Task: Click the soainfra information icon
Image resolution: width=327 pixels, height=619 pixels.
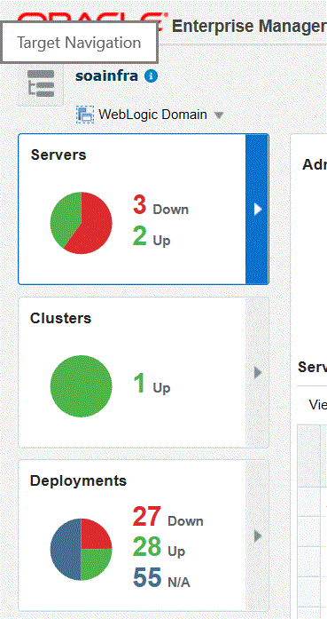Action: click(x=151, y=75)
